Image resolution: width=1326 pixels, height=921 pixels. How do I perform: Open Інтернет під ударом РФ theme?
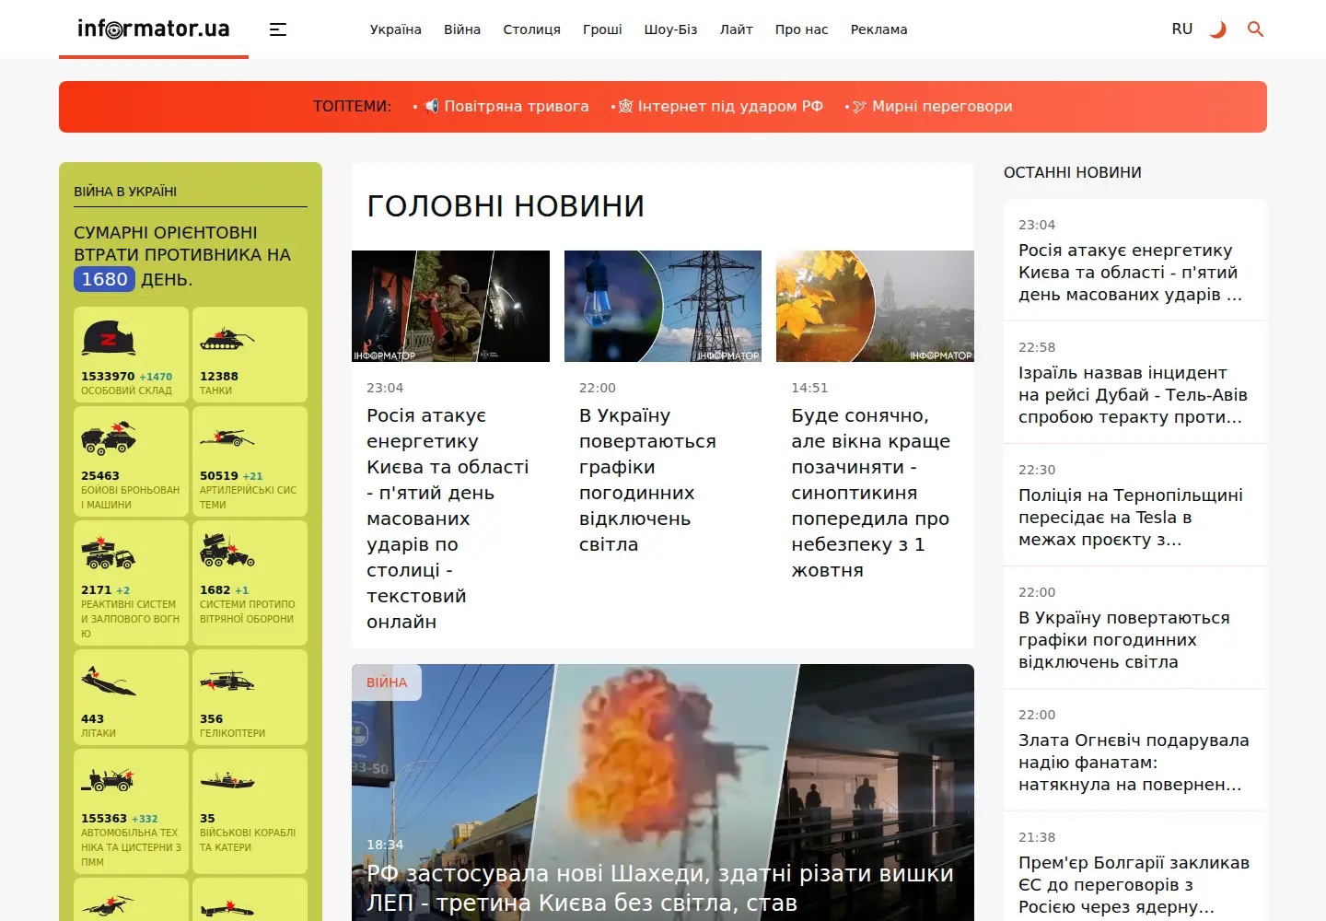(721, 107)
